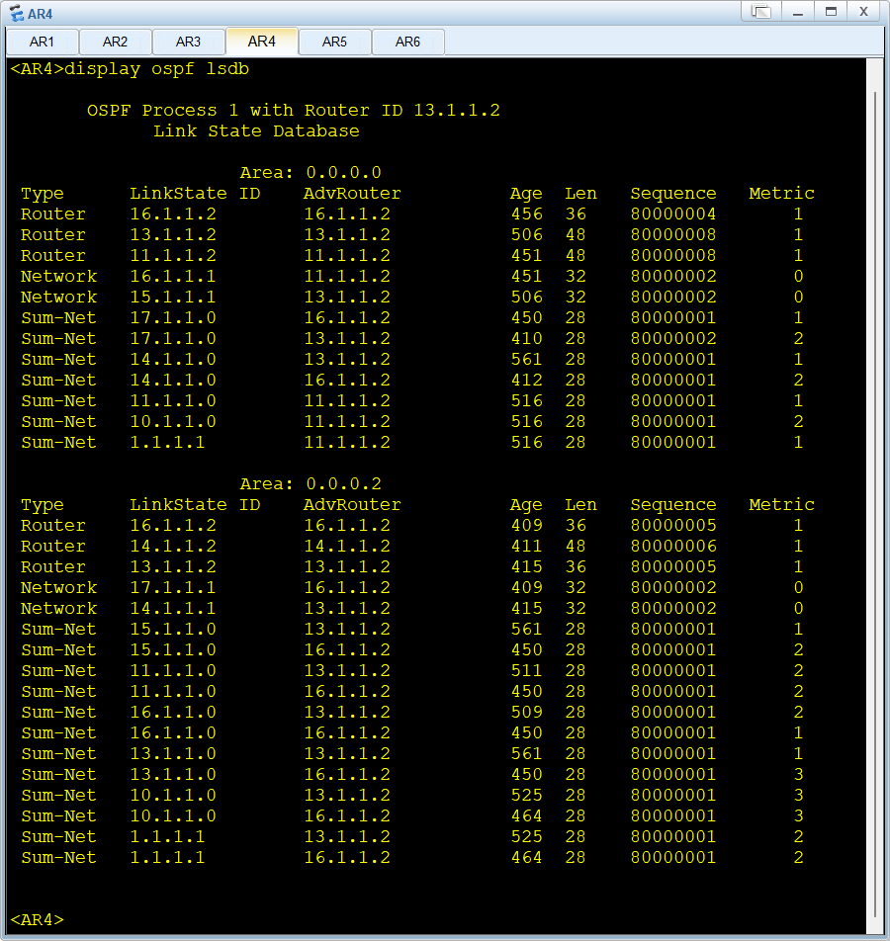
Task: Click the 'Len' column header in Area 0.0.0.0
Action: click(x=580, y=194)
